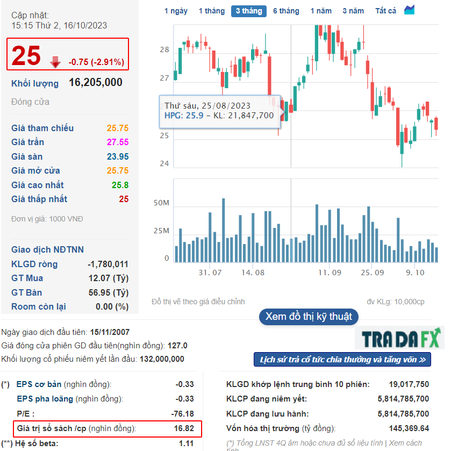Viewport: 451px width, 451px height.
Task: Click the 9. 10 date label on chart axis
Action: tap(415, 273)
